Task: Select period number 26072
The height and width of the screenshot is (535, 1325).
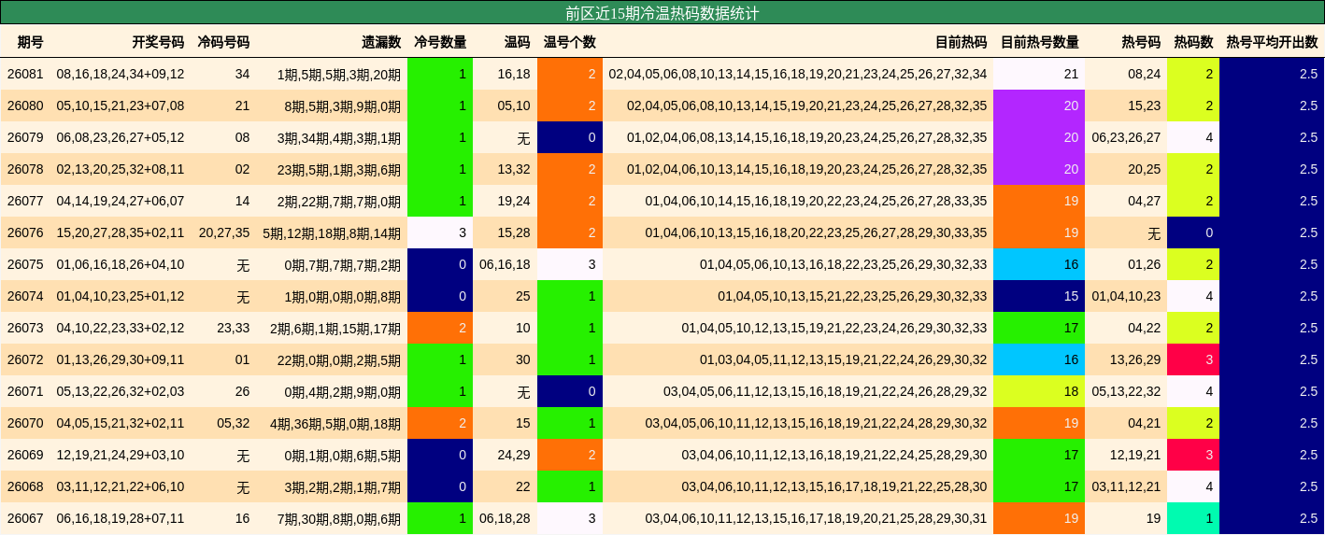Action: tap(25, 359)
